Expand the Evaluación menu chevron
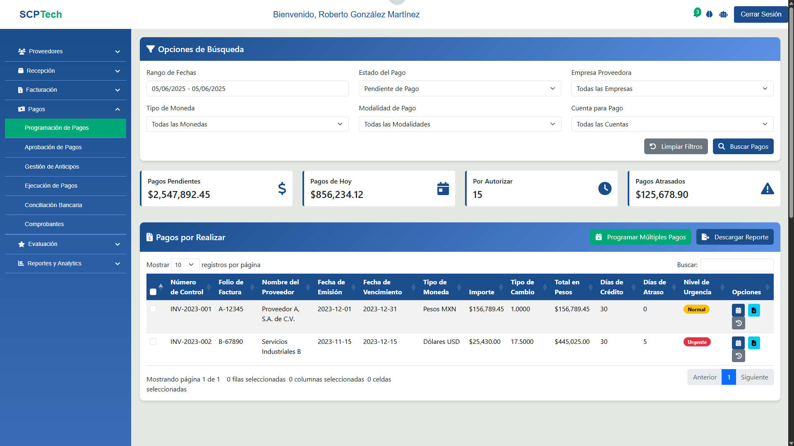 click(x=118, y=244)
